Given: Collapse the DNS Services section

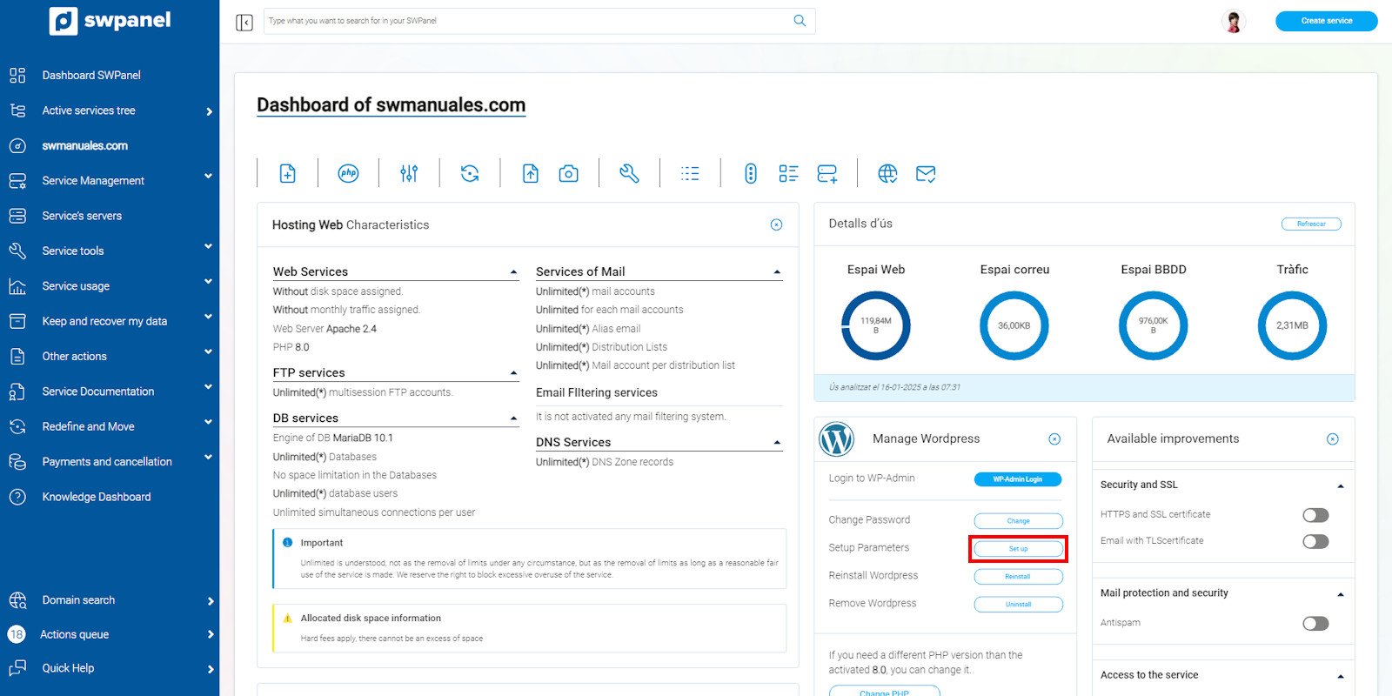Looking at the screenshot, I should click(778, 443).
